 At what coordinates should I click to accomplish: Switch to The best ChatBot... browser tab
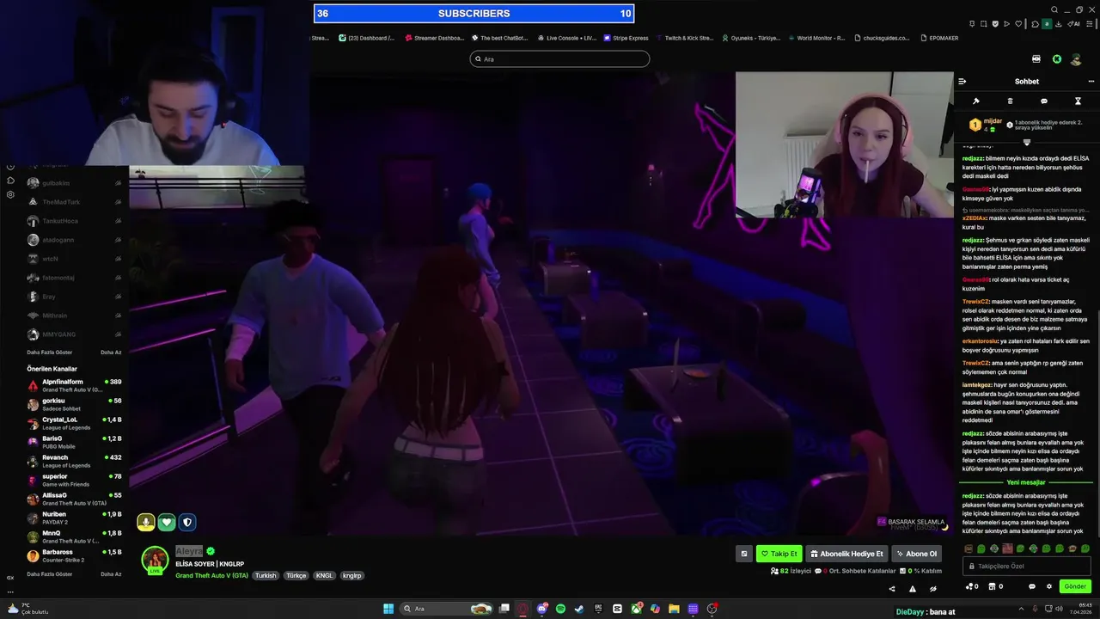point(498,38)
